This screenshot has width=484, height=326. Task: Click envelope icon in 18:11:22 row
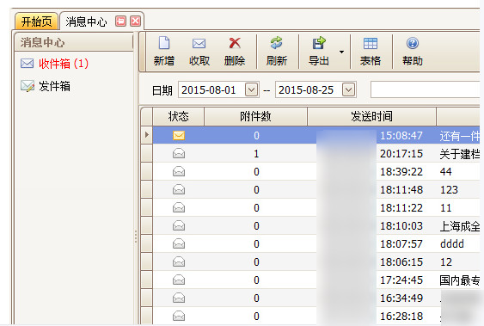click(179, 207)
